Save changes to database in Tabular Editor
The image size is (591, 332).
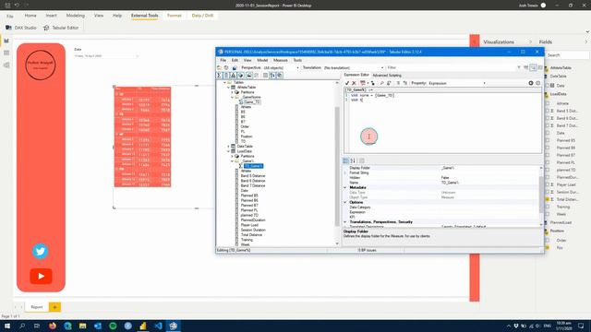pos(234,67)
